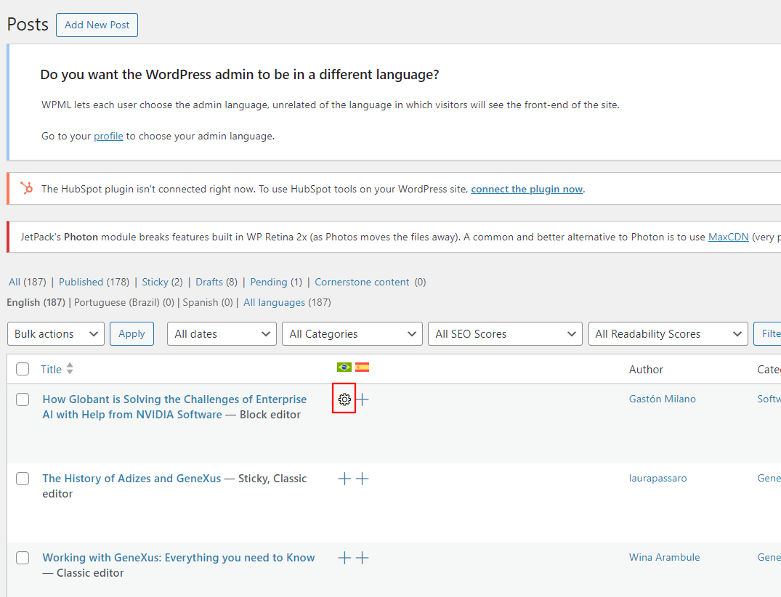Click the 'Sticky, Classic editor' post state text

pyautogui.click(x=174, y=486)
